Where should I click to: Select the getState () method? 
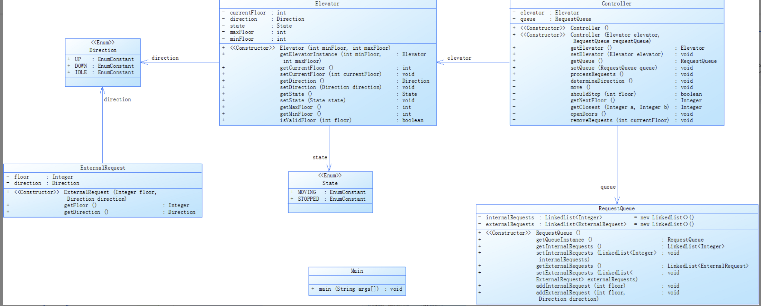coord(319,94)
